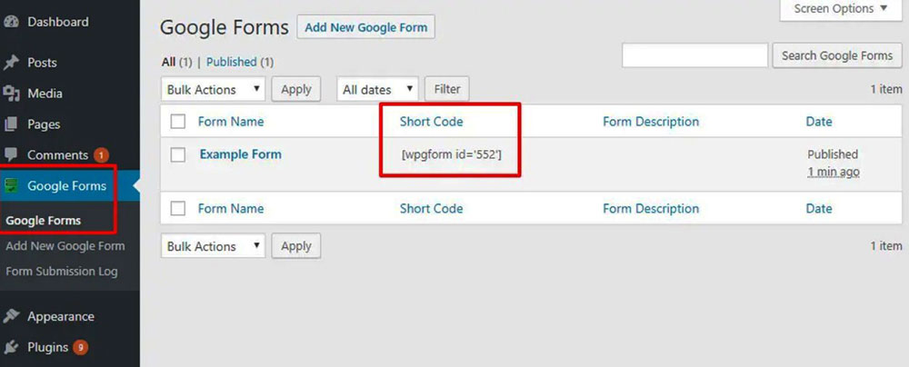Click the Google Forms sidebar icon
The width and height of the screenshot is (909, 367).
click(12, 186)
